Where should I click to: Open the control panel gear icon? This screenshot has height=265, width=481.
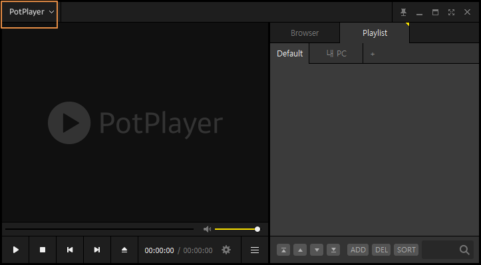[x=226, y=250]
